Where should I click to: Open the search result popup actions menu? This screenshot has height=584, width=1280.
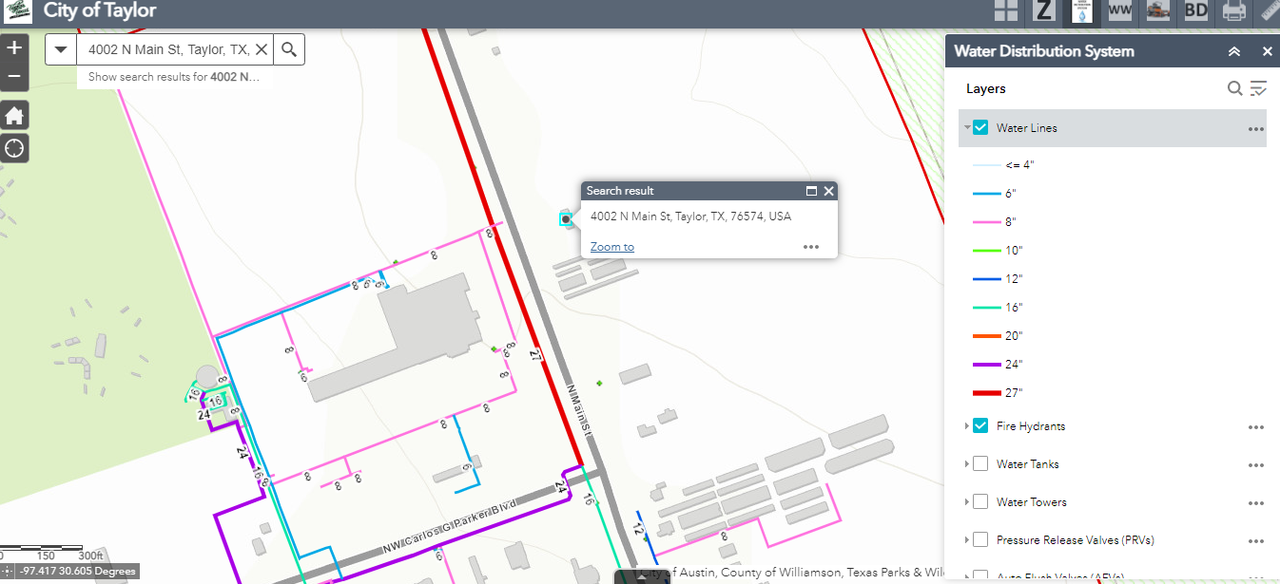point(810,247)
